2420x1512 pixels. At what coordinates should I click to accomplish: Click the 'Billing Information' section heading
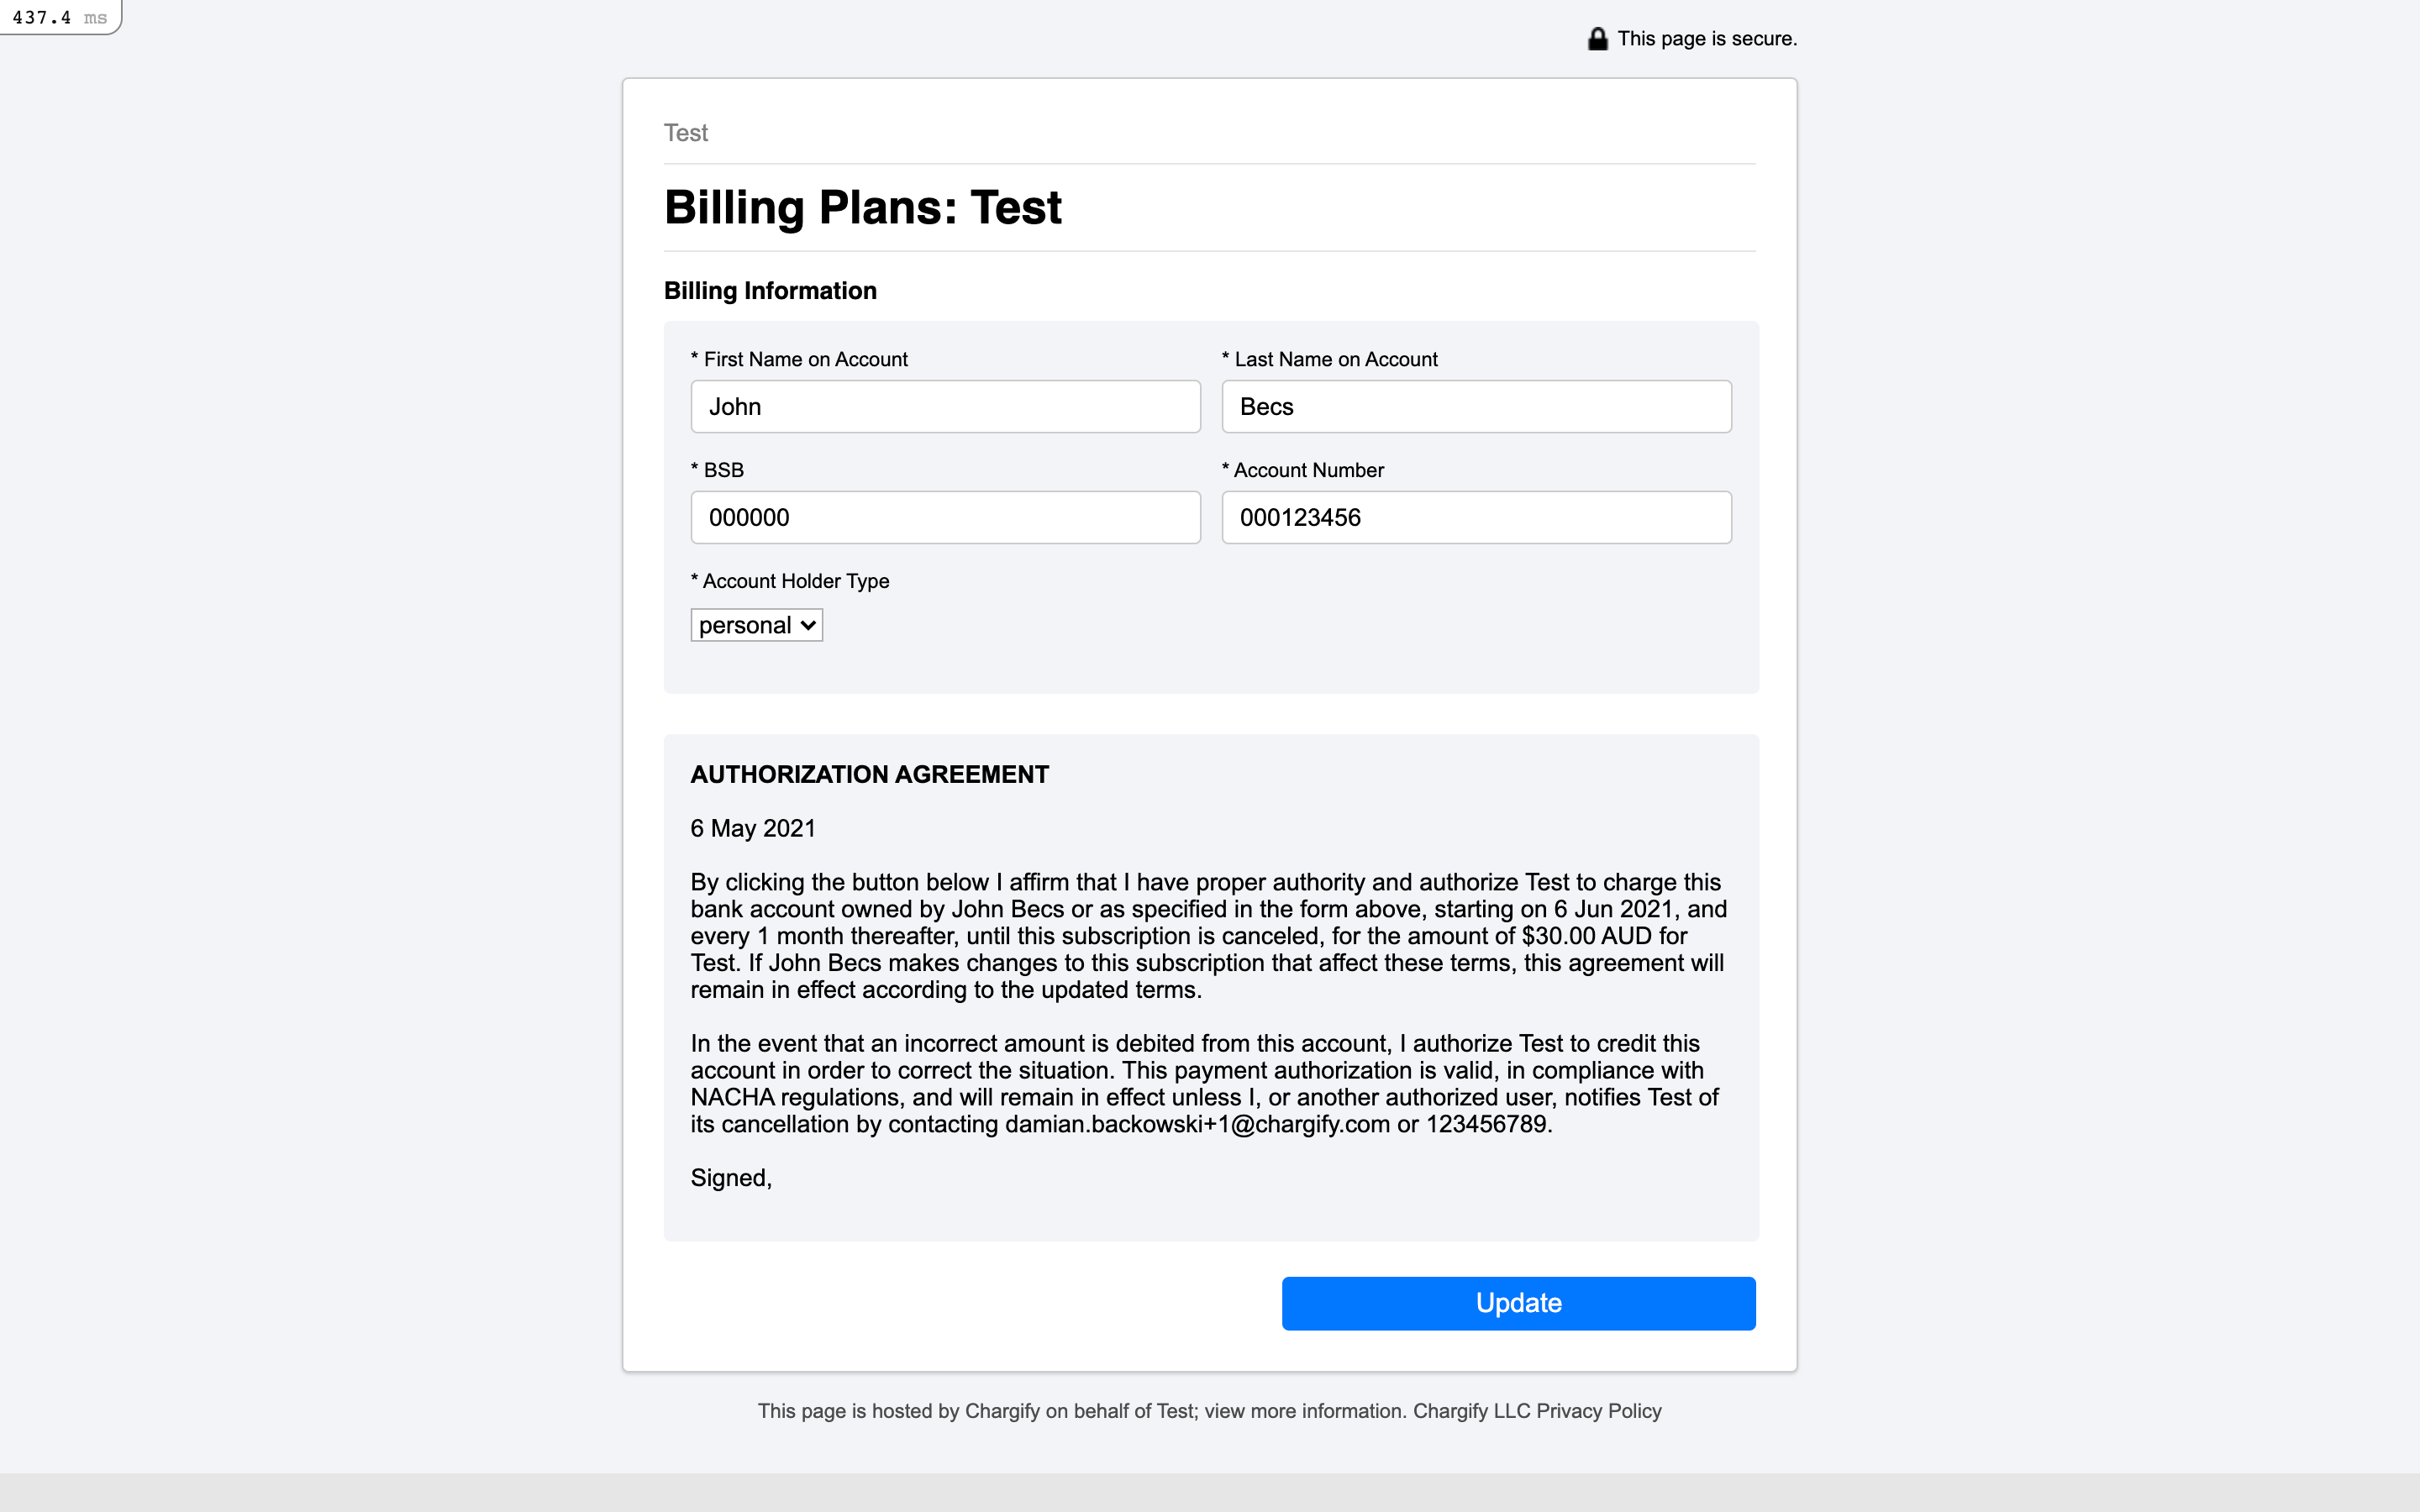click(x=770, y=291)
